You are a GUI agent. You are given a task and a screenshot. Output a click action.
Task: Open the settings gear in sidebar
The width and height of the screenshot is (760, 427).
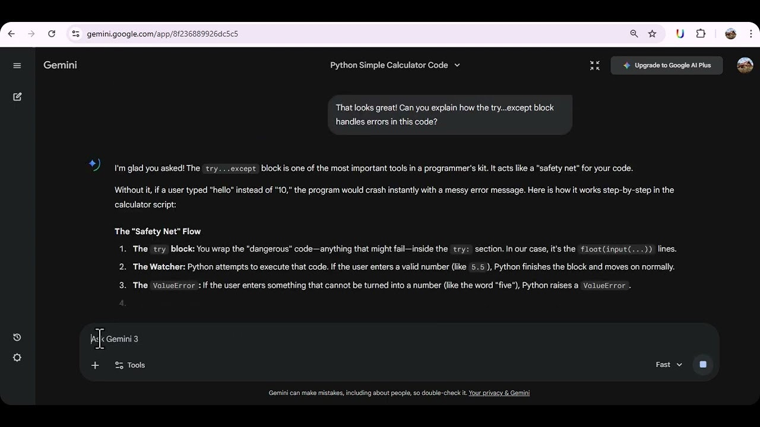(x=17, y=358)
